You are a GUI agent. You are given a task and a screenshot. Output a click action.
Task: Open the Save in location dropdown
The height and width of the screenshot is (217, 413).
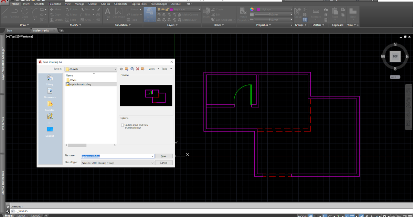[x=115, y=69]
